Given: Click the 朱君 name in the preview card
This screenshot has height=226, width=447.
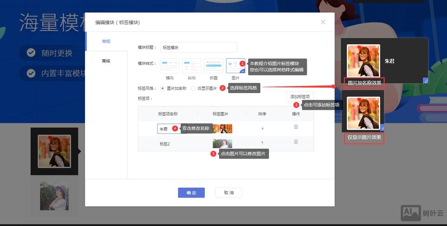Looking at the screenshot, I should point(390,61).
